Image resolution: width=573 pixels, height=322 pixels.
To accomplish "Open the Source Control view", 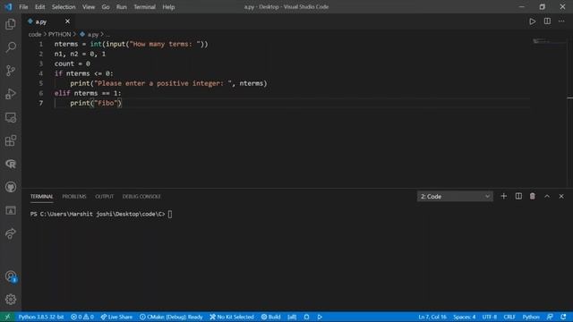I will point(11,71).
